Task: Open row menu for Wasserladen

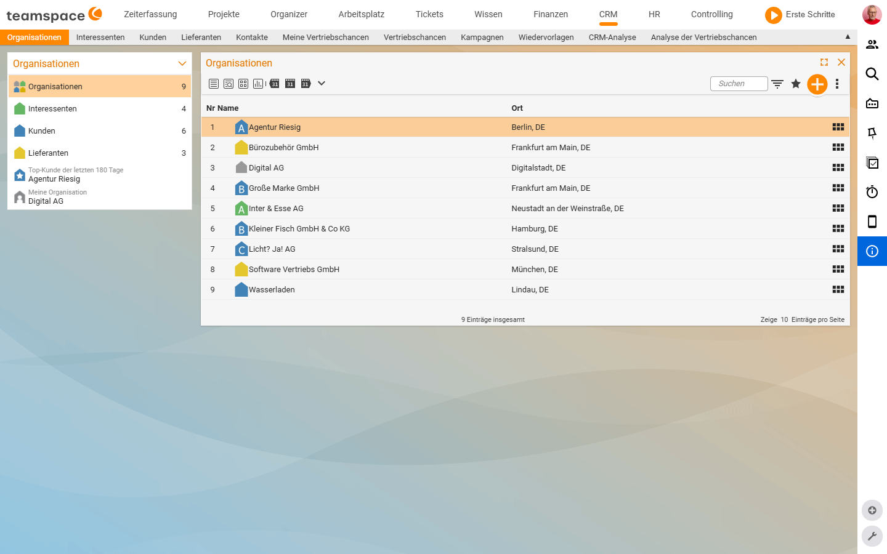Action: (838, 289)
